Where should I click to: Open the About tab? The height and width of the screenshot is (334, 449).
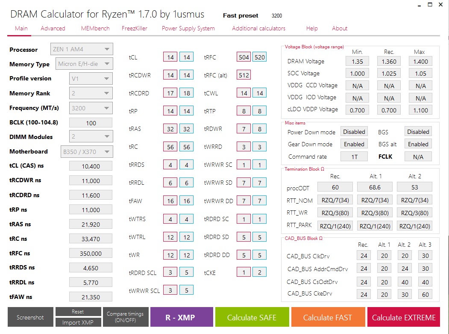pyautogui.click(x=340, y=28)
